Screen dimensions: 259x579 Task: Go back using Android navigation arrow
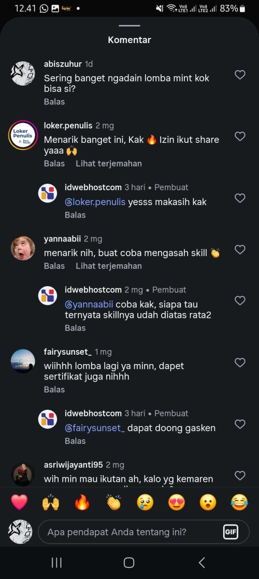click(x=202, y=563)
